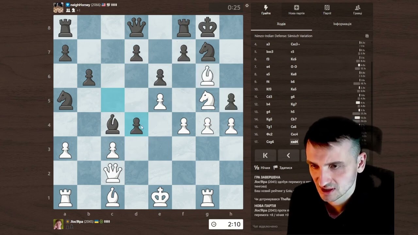Image resolution: width=418 pixels, height=235 pixels.
Task: Click the black queen on d8
Action: [x=137, y=27]
